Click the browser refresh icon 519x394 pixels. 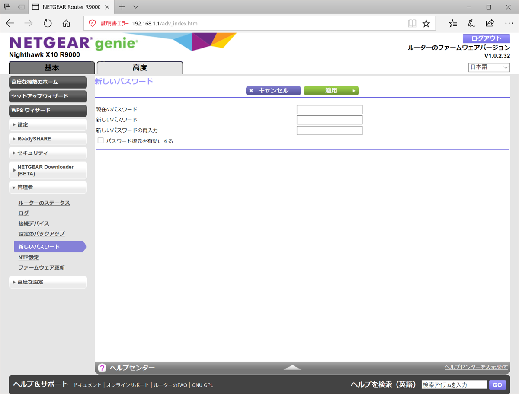click(48, 23)
